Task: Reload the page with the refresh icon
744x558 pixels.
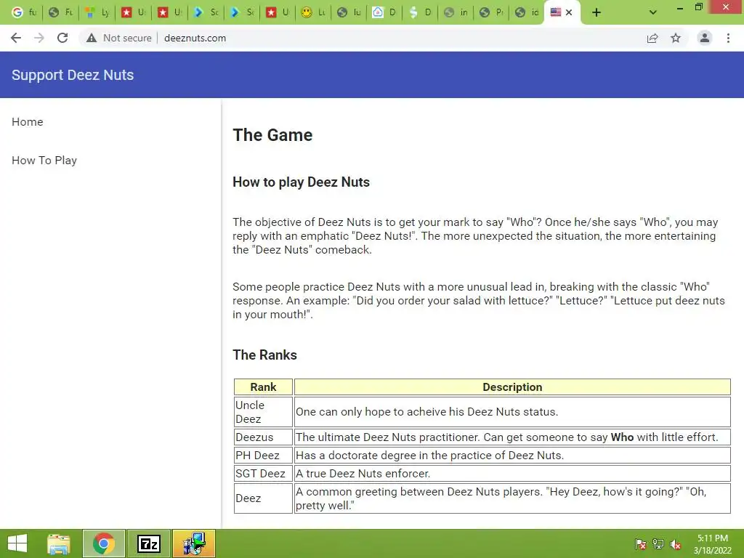Action: coord(62,38)
